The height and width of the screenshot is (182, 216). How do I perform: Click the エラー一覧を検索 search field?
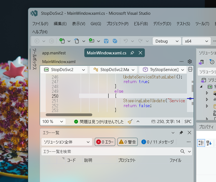point(110,151)
